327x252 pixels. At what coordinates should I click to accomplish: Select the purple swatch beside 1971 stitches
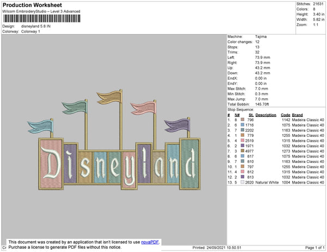(x=243, y=146)
